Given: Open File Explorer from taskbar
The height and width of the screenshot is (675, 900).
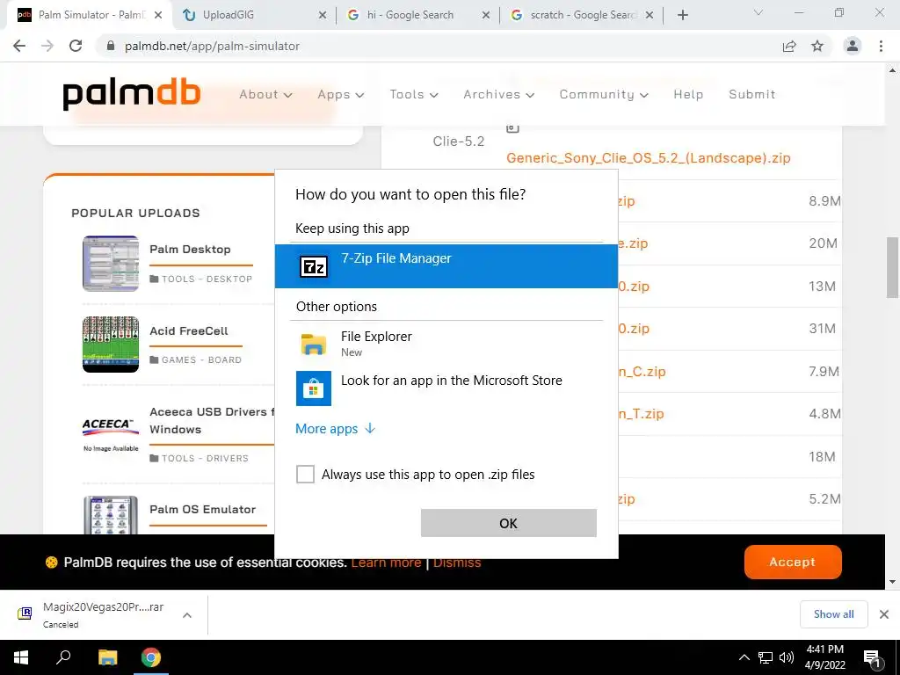Looking at the screenshot, I should pyautogui.click(x=107, y=657).
